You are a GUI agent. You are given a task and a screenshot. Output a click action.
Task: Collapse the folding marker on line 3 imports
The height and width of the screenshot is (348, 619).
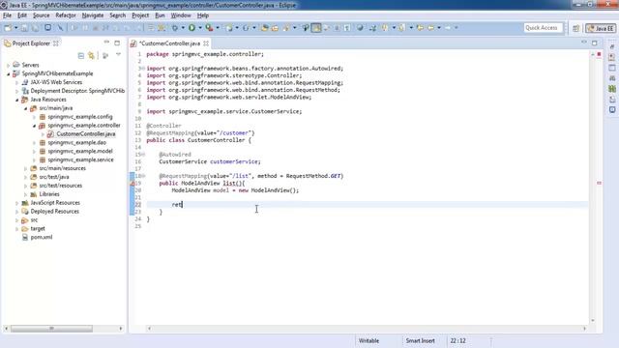coord(142,69)
